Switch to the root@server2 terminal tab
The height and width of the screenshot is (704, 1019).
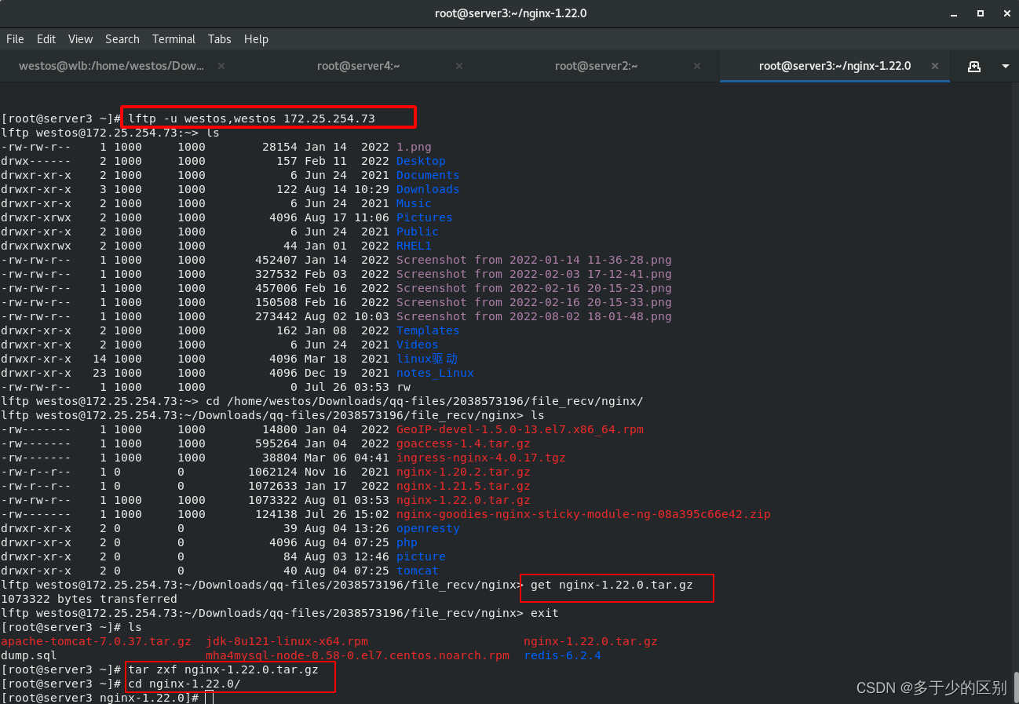(597, 66)
